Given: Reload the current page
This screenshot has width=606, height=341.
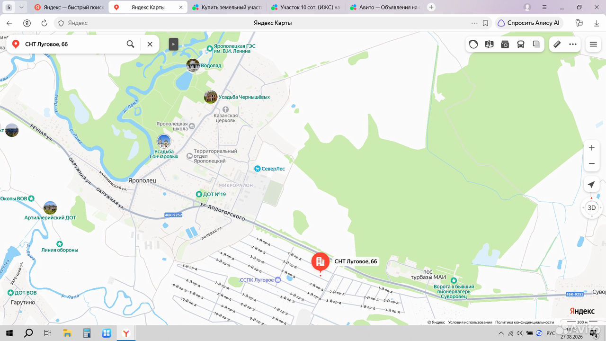Looking at the screenshot, I should [44, 23].
